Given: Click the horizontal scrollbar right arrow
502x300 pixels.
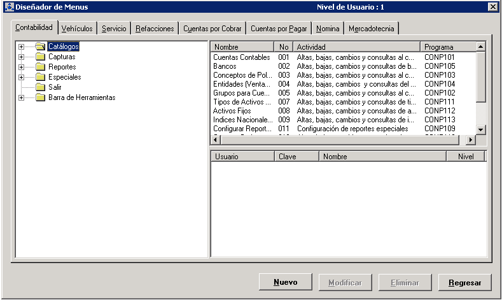Looking at the screenshot, I should (471, 139).
